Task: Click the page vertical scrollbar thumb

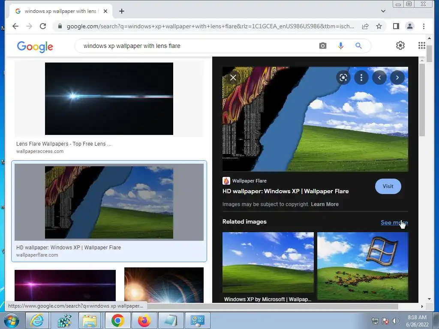Action: tap(429, 53)
